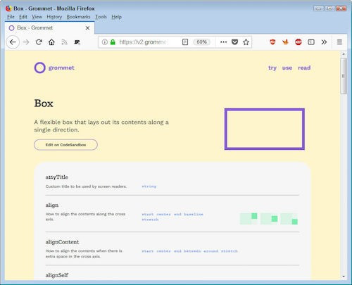Screen dimensions: 352x285
Task: Click the uBlock shield extension icon
Action: (272, 42)
